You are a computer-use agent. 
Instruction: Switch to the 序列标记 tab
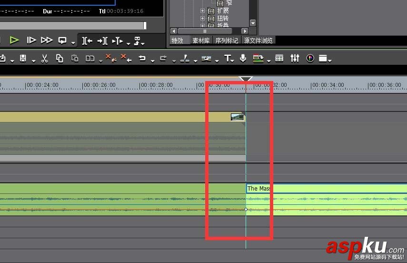tap(227, 41)
